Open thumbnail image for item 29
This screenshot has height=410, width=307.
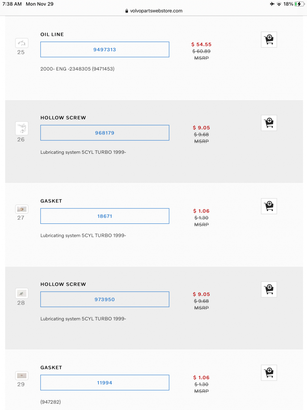pyautogui.click(x=21, y=375)
